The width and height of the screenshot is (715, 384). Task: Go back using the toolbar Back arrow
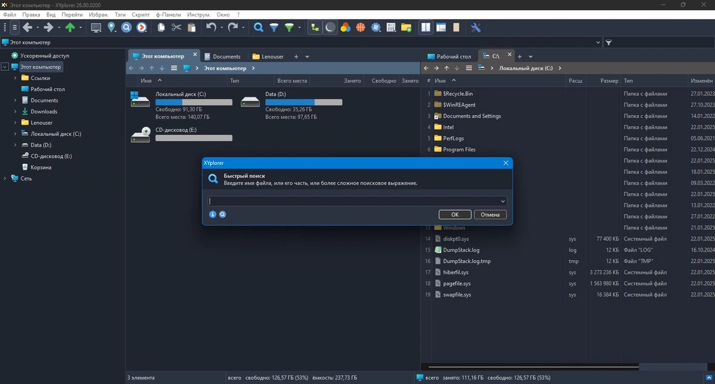27,27
